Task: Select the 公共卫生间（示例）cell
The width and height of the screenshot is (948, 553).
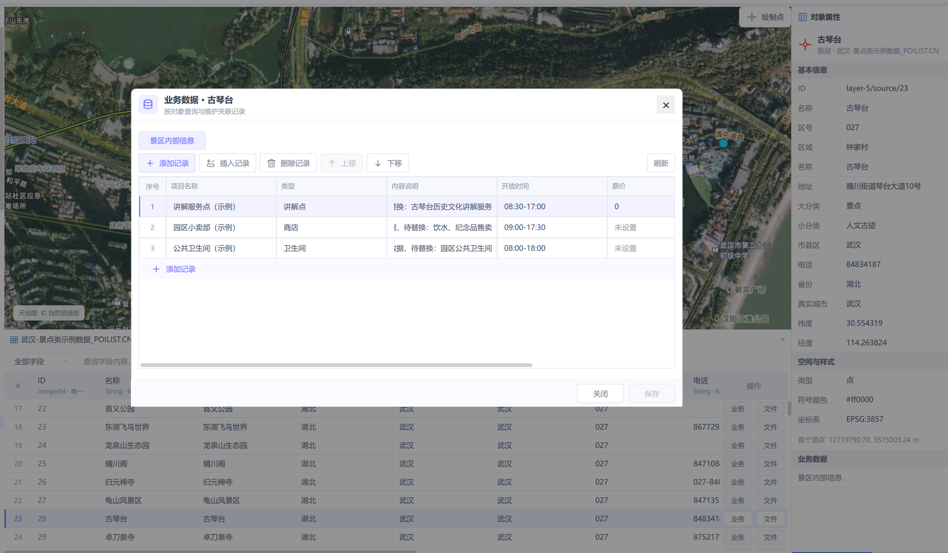Action: click(x=221, y=248)
